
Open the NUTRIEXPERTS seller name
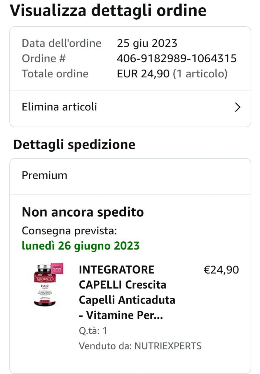[x=168, y=346]
